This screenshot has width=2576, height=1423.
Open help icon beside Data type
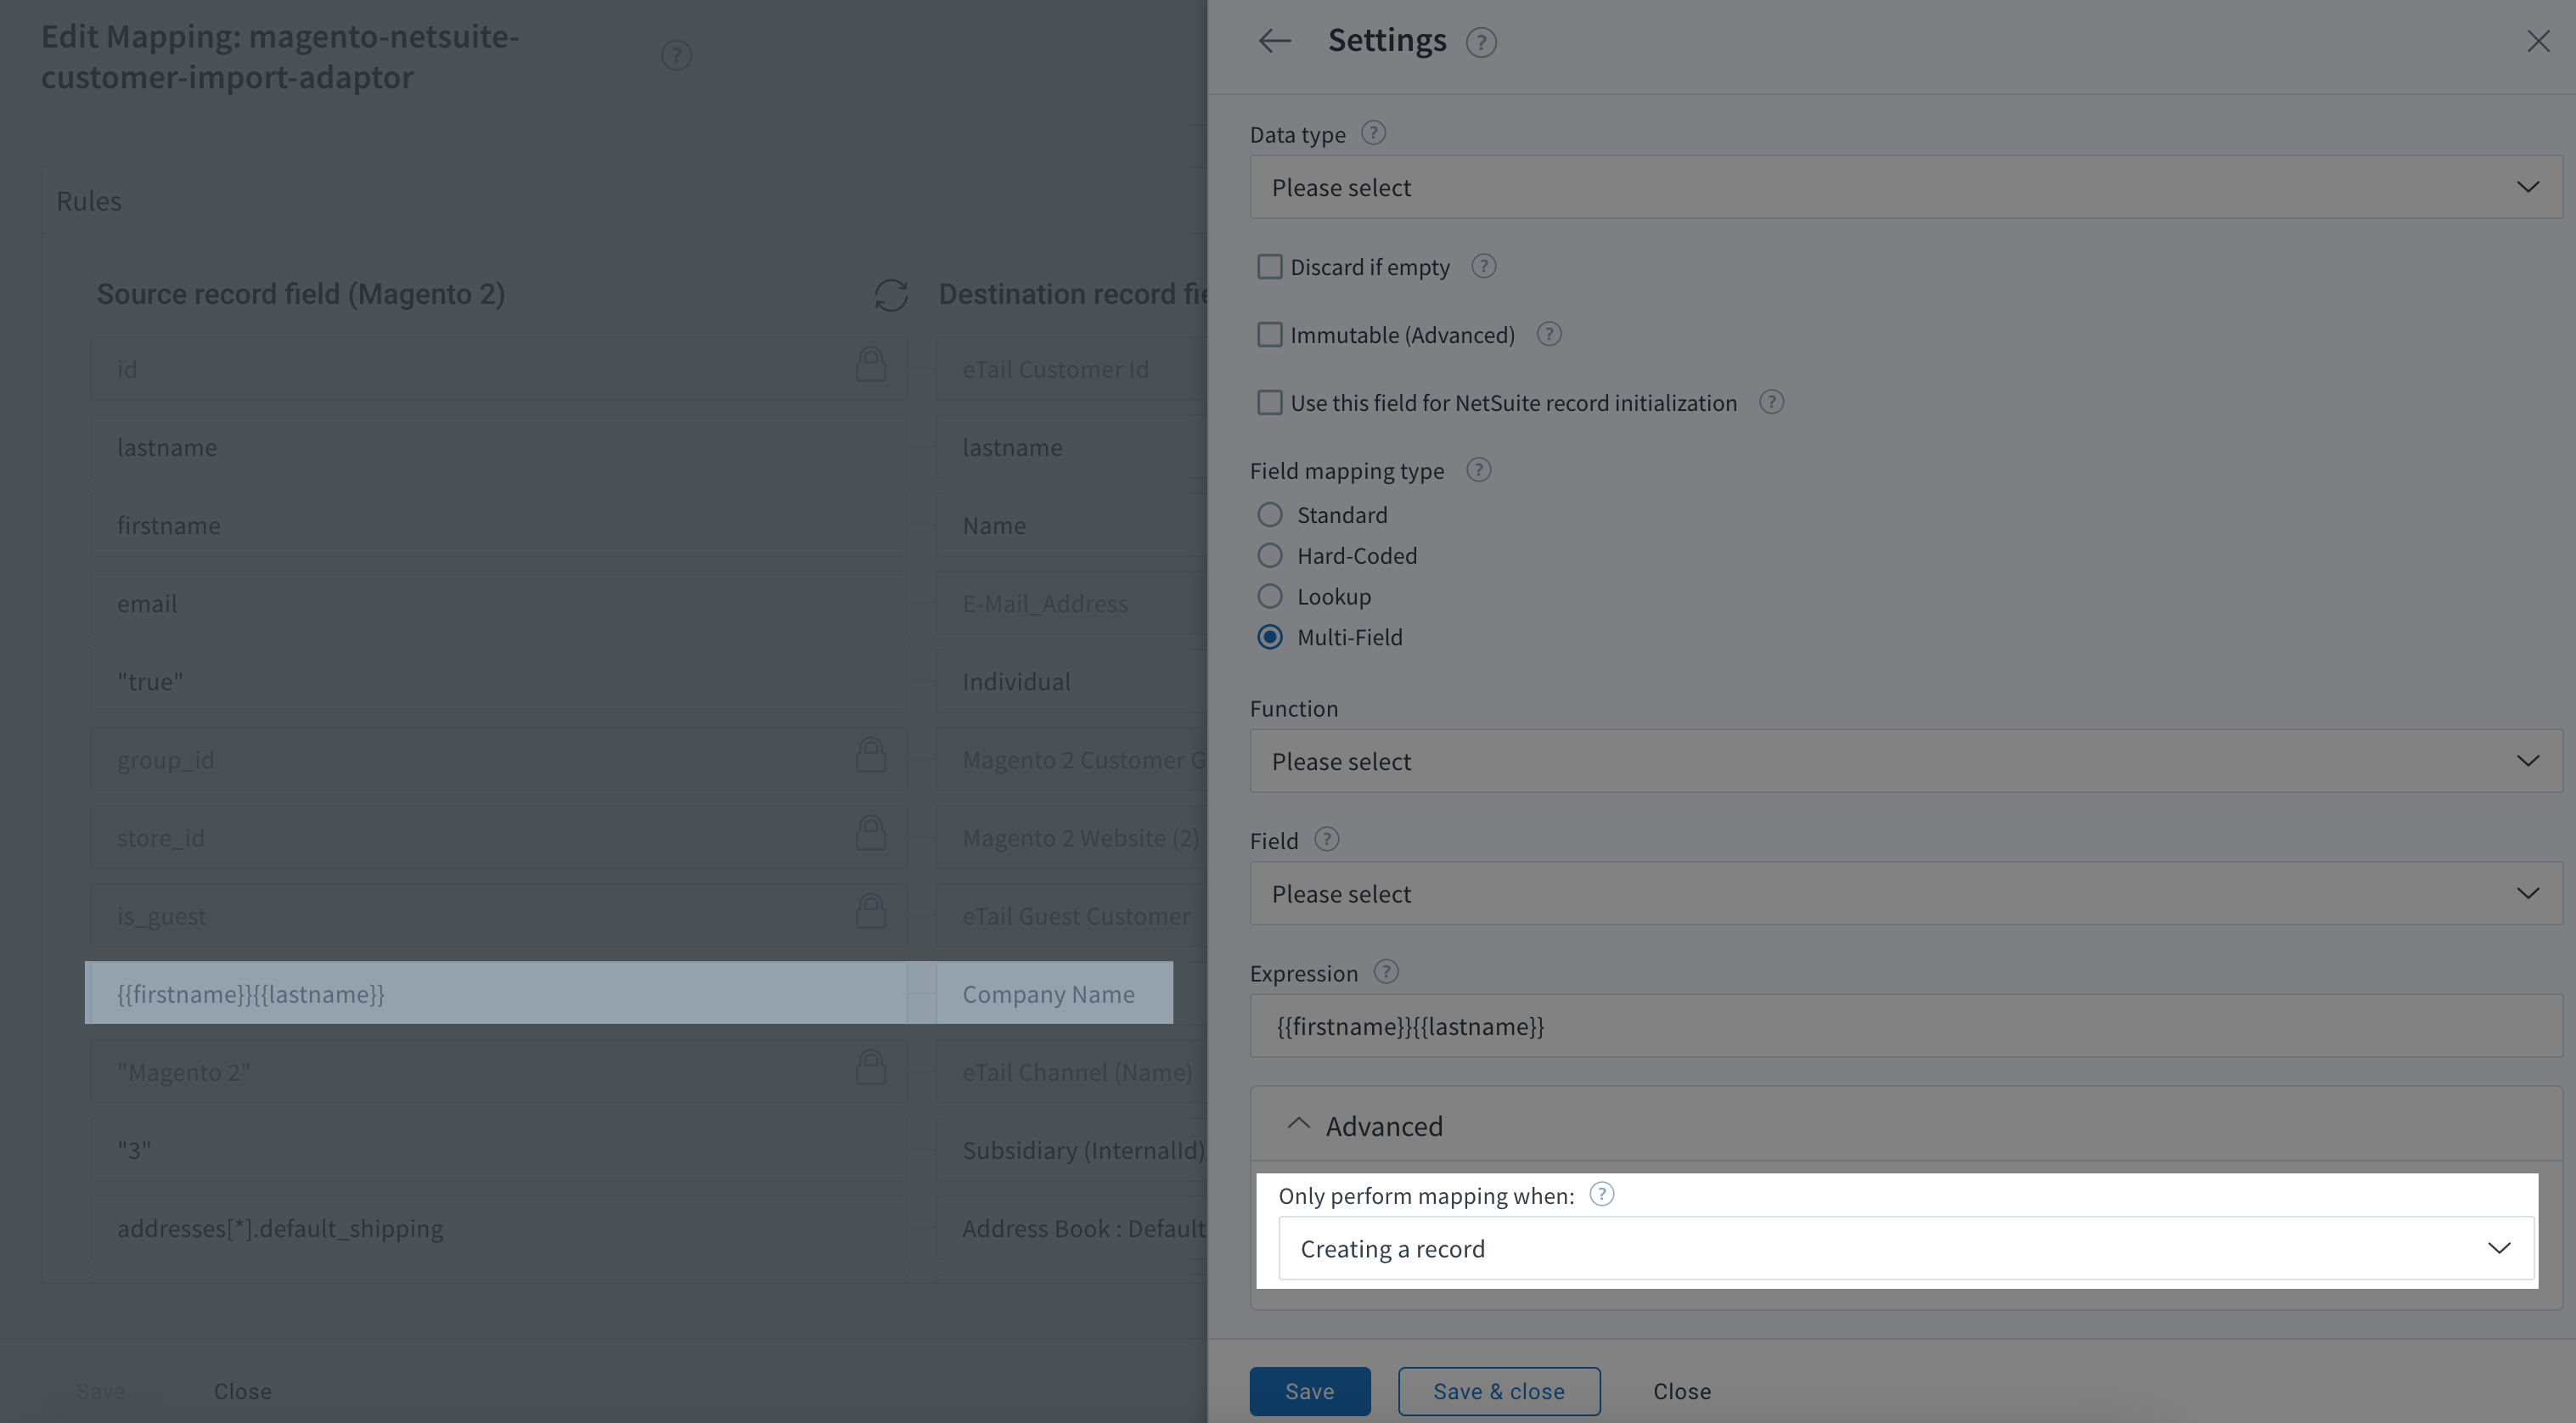[1373, 133]
